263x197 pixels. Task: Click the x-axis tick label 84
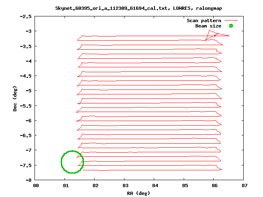(155, 186)
